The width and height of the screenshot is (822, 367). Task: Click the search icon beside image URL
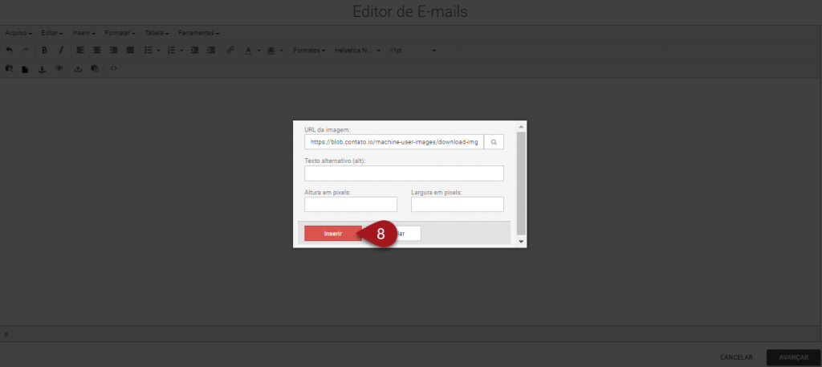[x=494, y=142]
